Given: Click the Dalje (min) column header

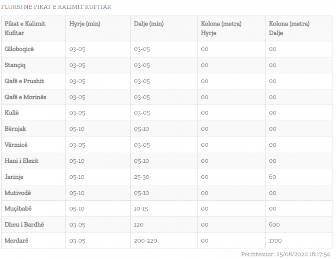Looking at the screenshot, I should click(x=149, y=24).
